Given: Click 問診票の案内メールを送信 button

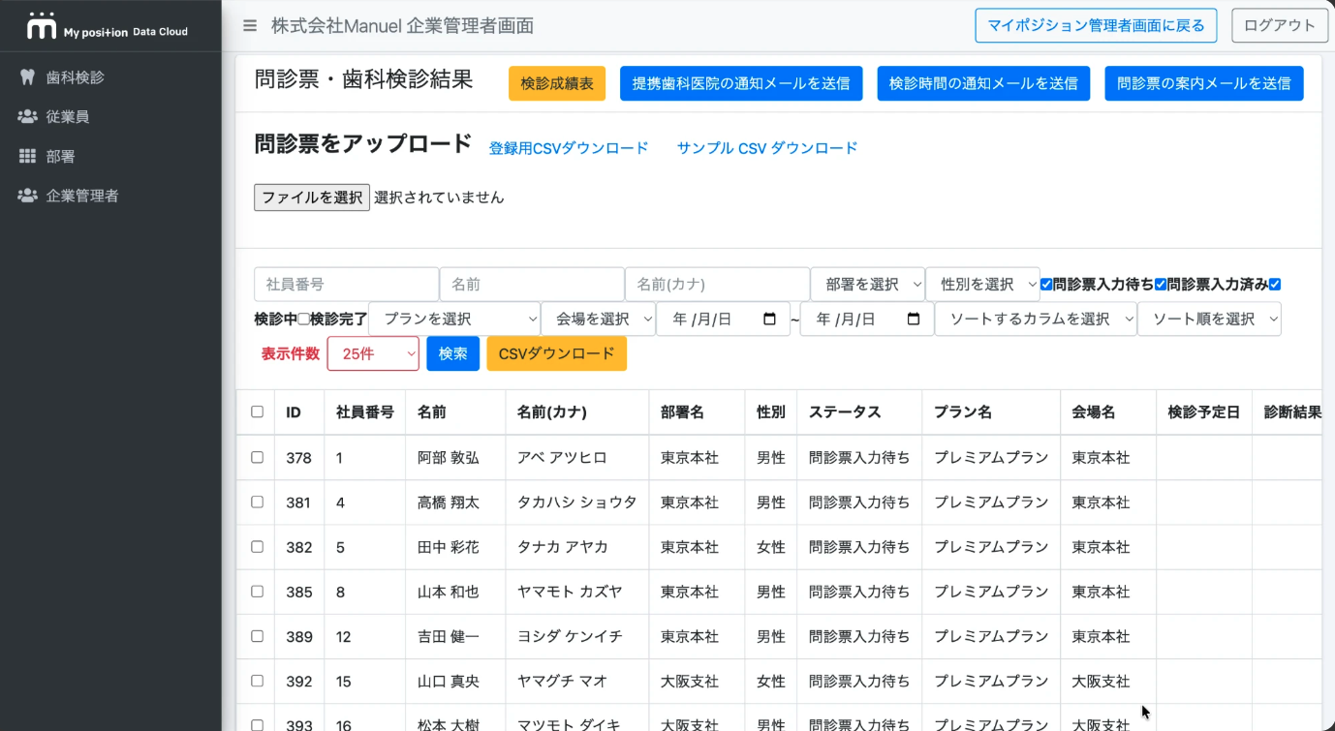Looking at the screenshot, I should (1204, 83).
